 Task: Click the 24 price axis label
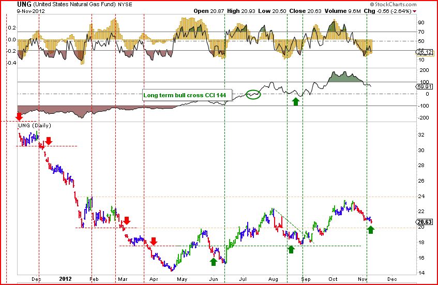coord(421,197)
